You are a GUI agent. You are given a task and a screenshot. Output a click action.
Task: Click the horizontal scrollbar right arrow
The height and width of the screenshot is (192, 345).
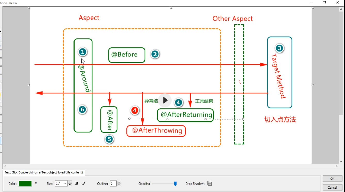click(336, 167)
